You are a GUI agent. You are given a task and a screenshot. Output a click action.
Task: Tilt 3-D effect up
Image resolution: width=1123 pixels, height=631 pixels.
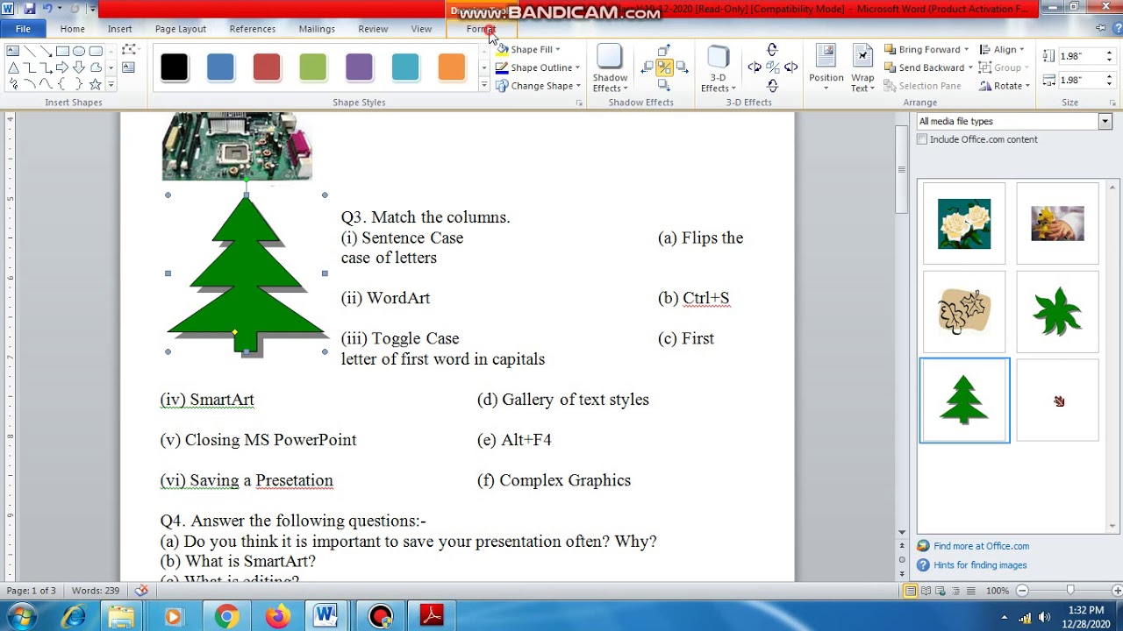click(772, 50)
